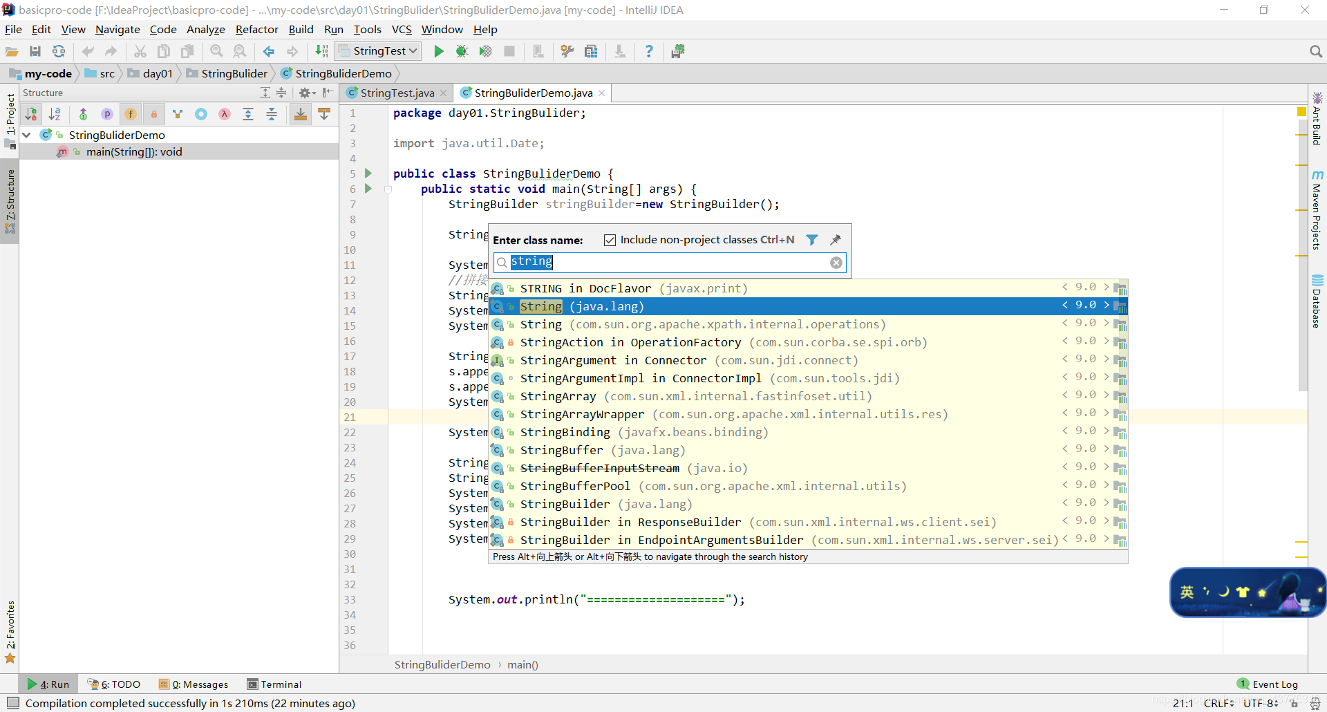Open Replace using the toolbar icon

coord(240,52)
